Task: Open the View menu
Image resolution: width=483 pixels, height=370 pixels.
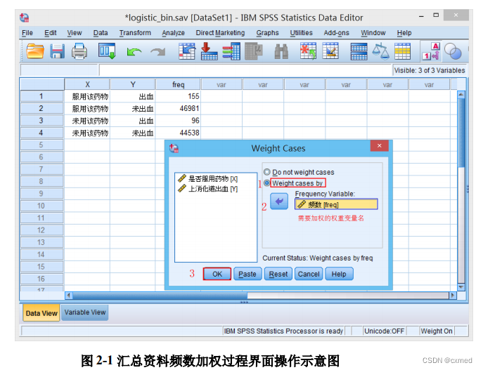Action: click(x=75, y=33)
